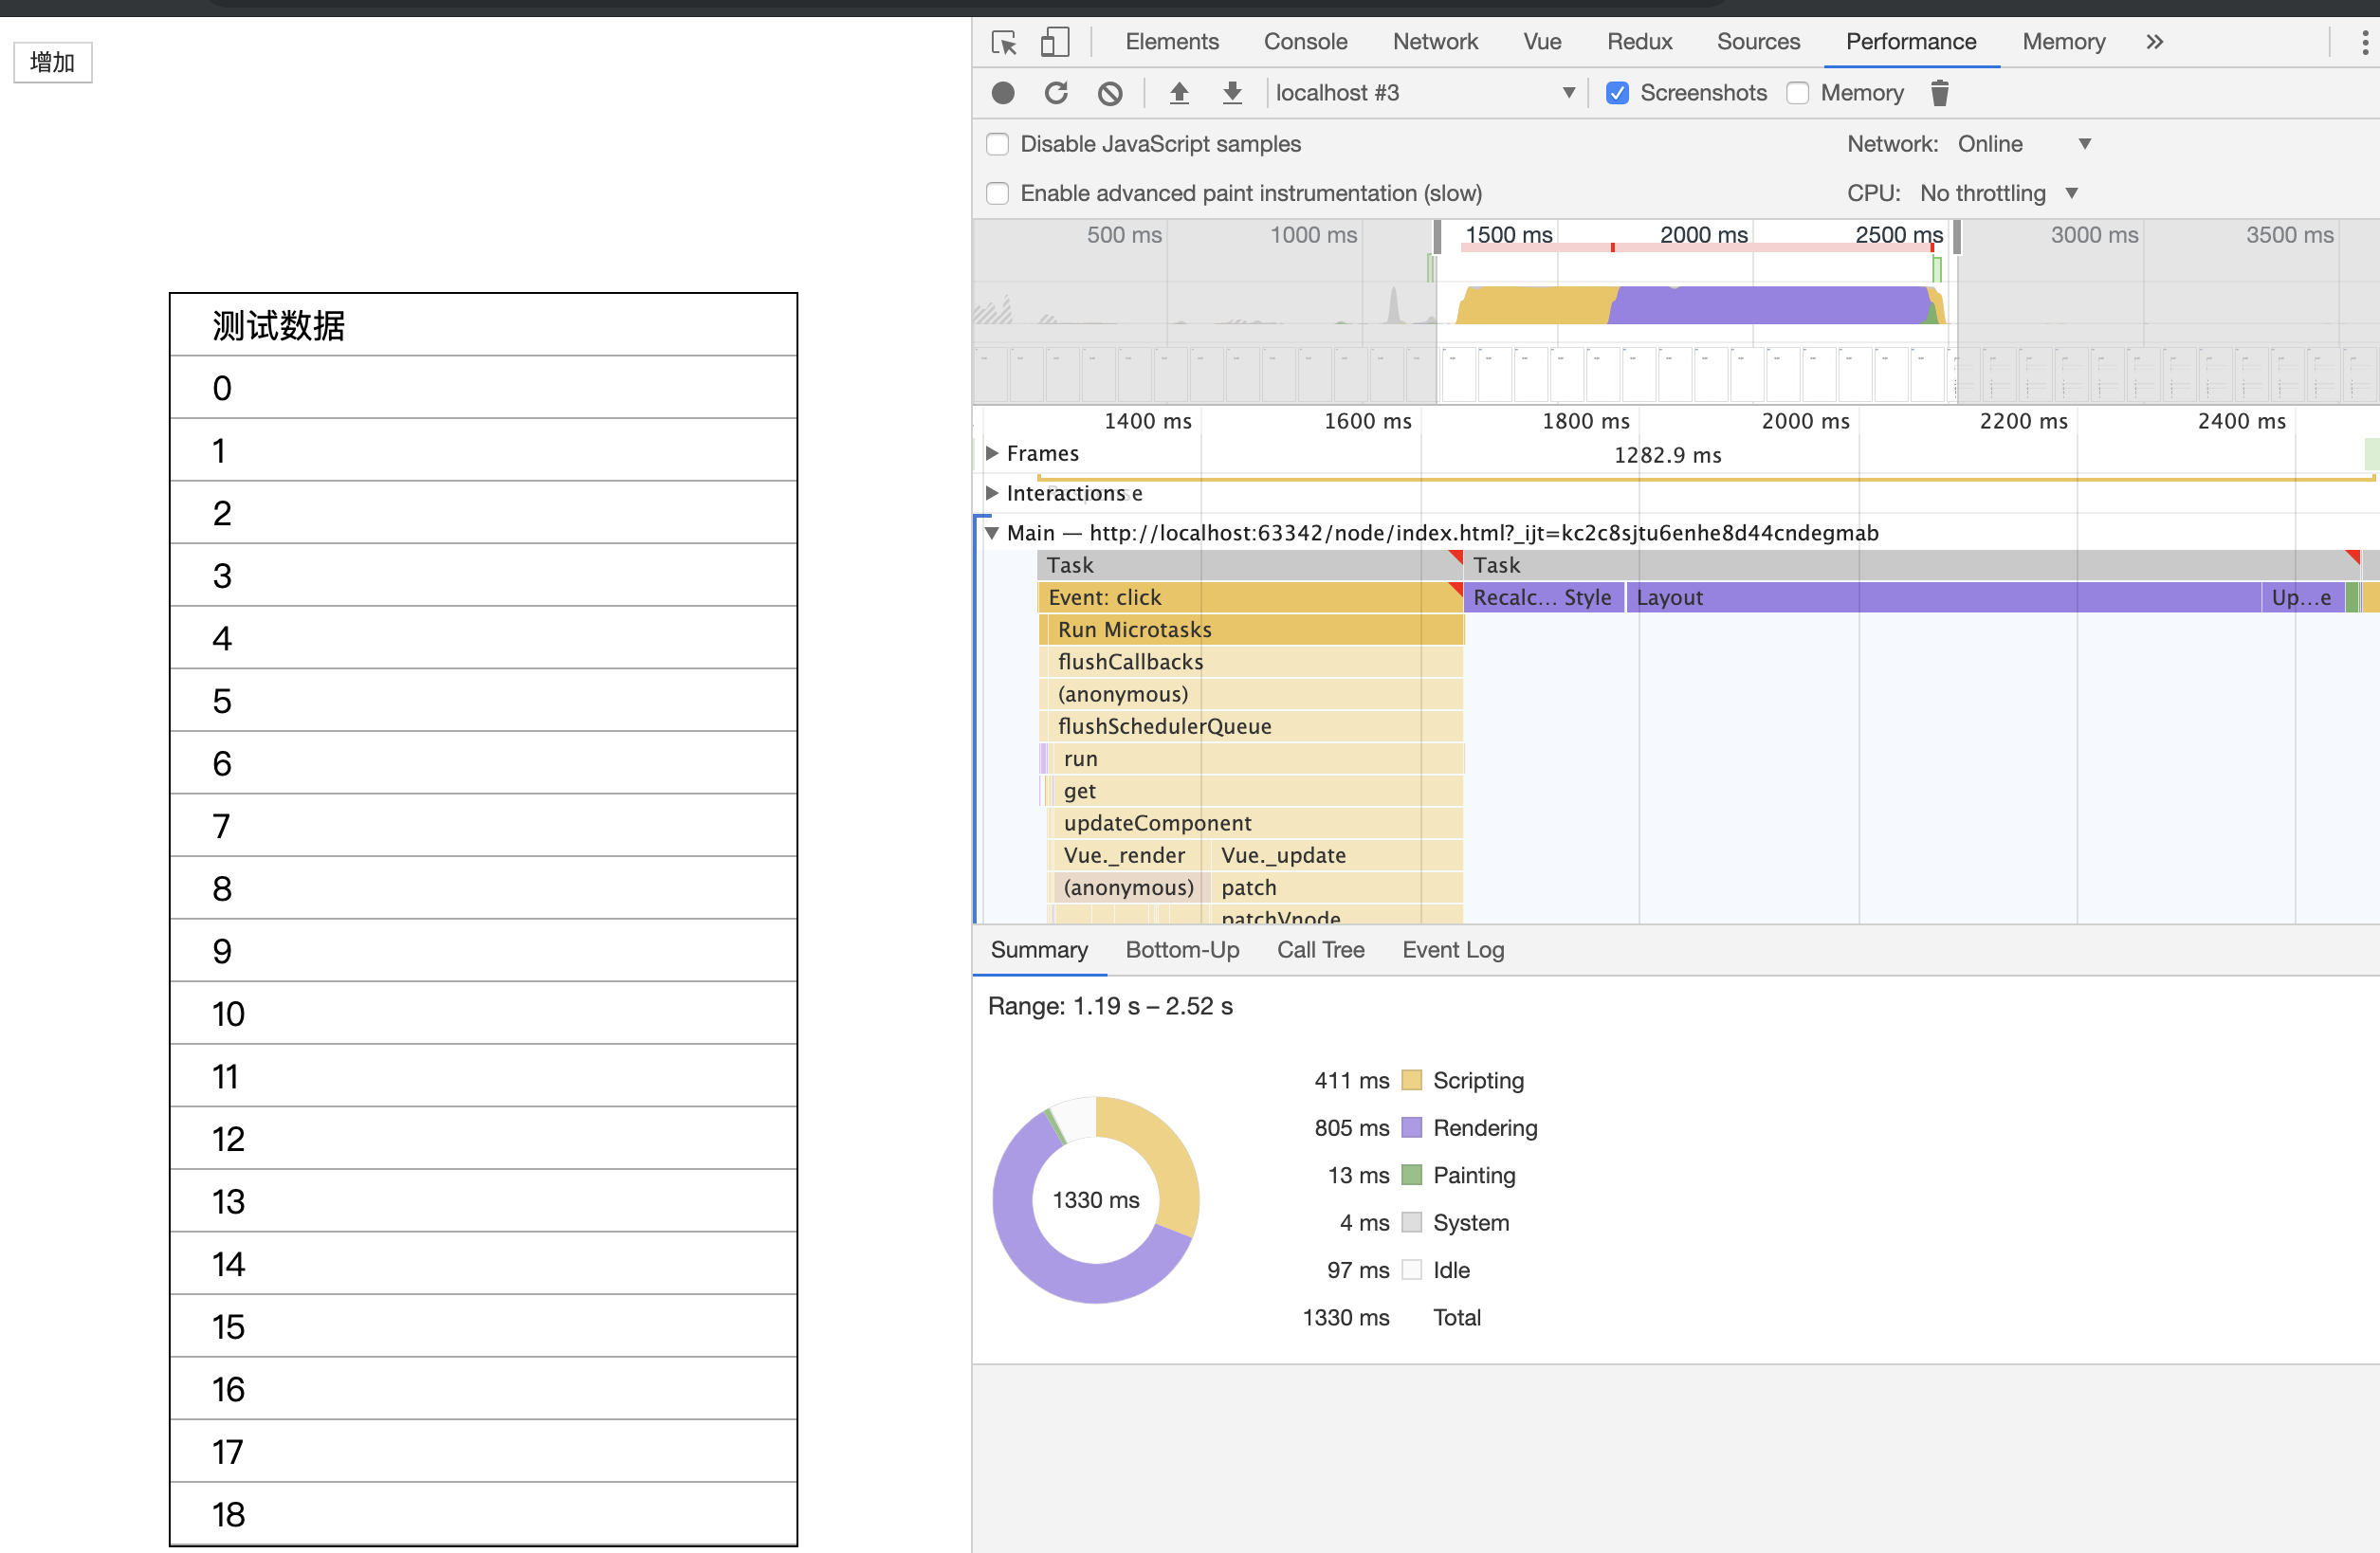The image size is (2380, 1553).
Task: Click the load profile upload icon
Action: [x=1179, y=93]
